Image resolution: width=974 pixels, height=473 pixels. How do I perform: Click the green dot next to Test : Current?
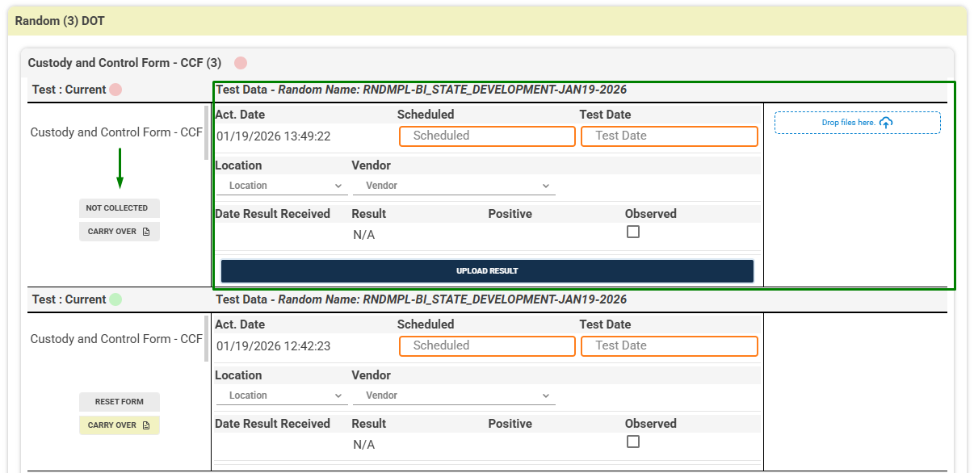pyautogui.click(x=115, y=299)
